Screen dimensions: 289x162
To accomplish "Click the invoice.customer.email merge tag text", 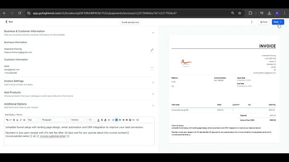I will coord(53,136).
